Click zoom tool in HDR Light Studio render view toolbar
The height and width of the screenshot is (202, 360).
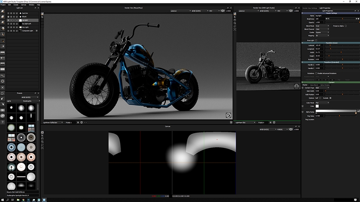pos(235,23)
